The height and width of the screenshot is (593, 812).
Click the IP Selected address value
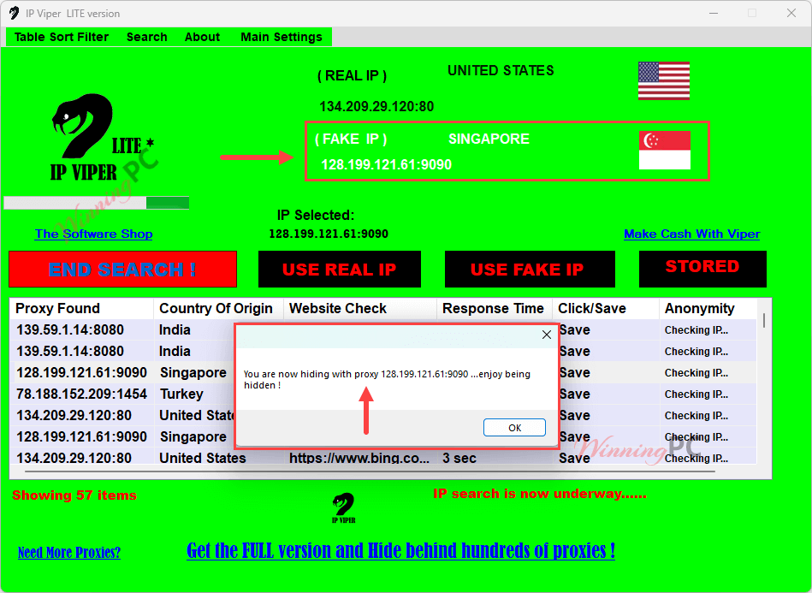click(x=329, y=234)
